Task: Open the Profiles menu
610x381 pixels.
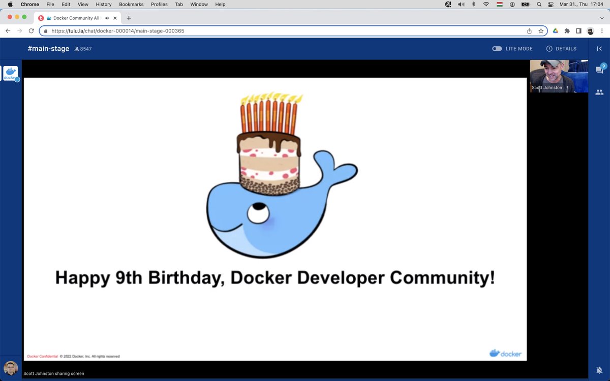Action: pyautogui.click(x=159, y=4)
